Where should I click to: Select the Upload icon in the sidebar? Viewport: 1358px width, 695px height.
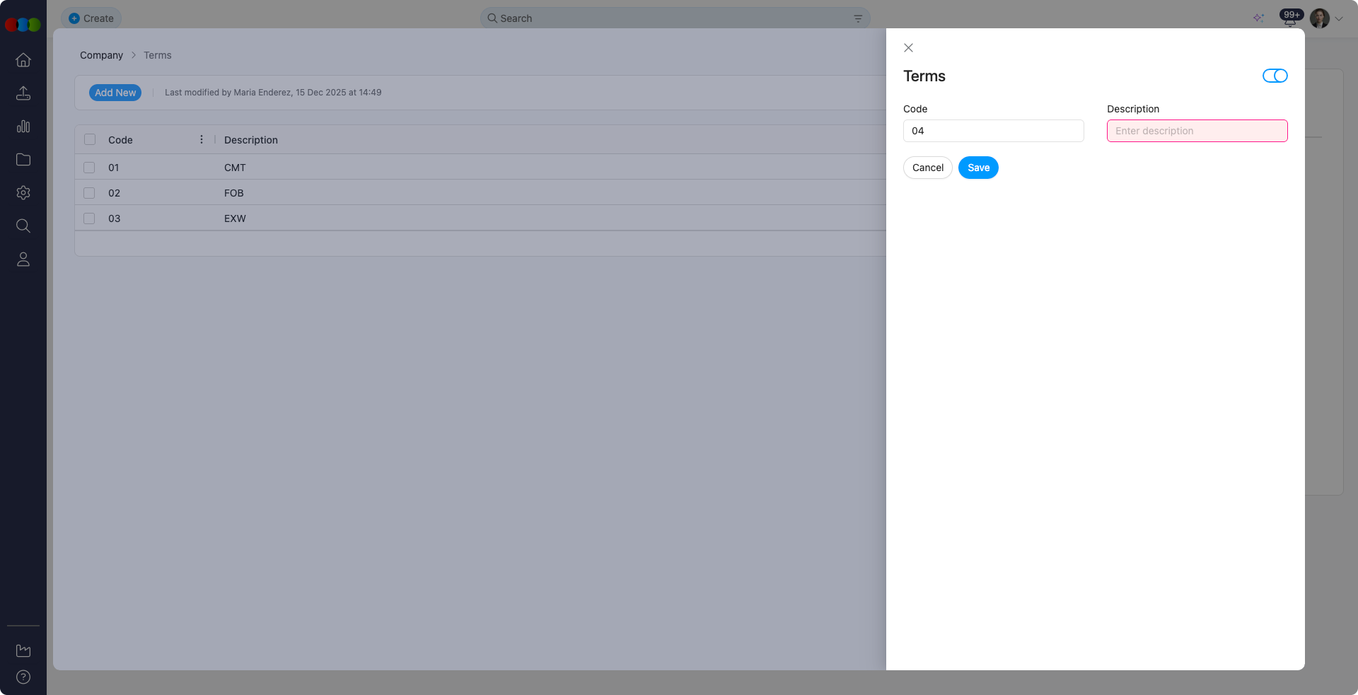[23, 93]
